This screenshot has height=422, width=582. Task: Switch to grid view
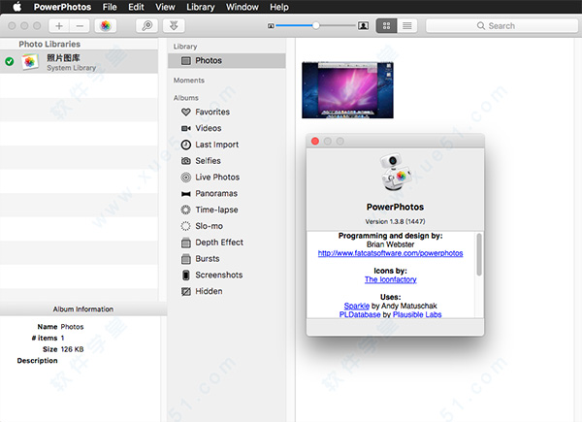coord(386,25)
